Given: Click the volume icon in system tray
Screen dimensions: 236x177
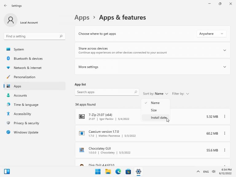Looking at the screenshot, I should tap(214, 171).
